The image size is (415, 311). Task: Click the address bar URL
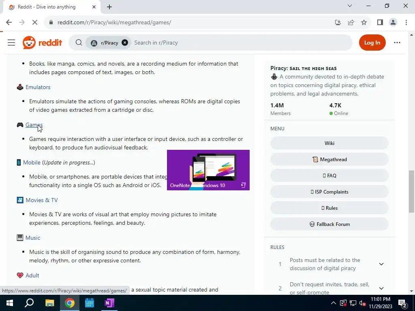point(114,23)
